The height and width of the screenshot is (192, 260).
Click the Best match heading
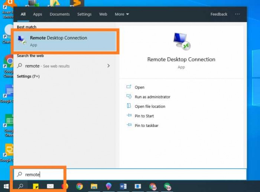point(26,27)
